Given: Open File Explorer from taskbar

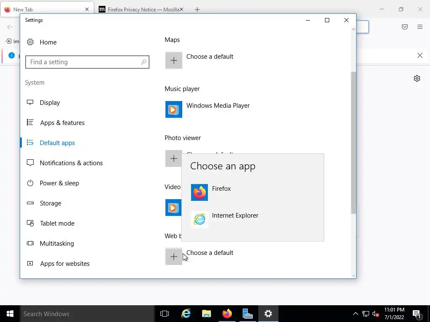Looking at the screenshot, I should point(206,314).
